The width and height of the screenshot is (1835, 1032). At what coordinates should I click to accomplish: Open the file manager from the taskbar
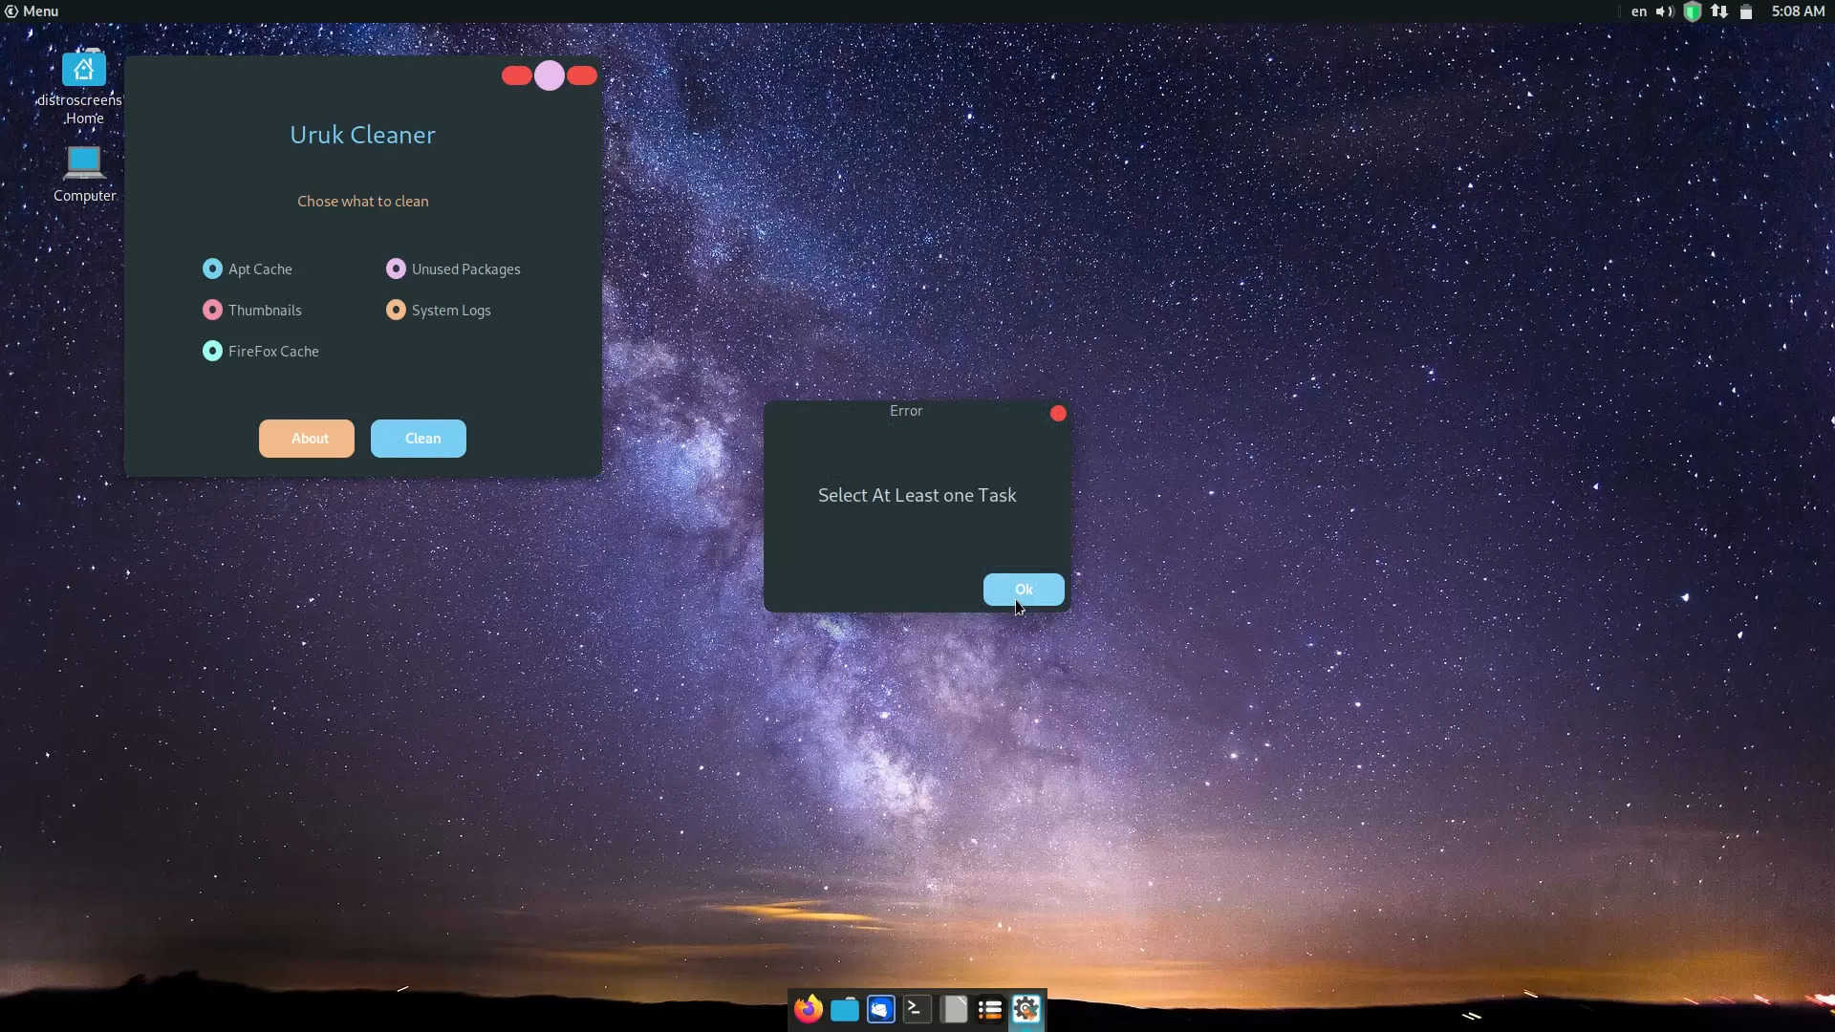coord(844,1009)
